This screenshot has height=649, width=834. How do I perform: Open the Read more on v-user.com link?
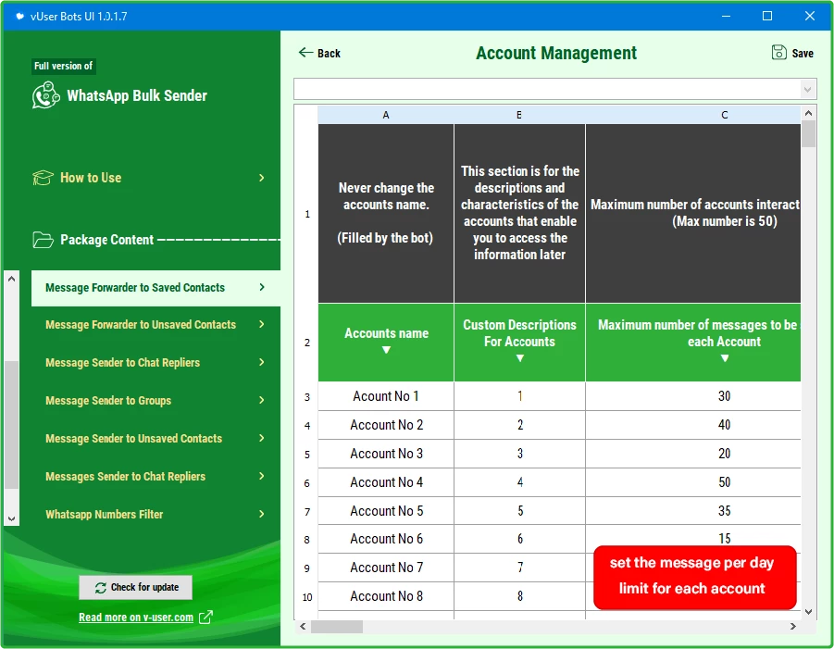[136, 618]
